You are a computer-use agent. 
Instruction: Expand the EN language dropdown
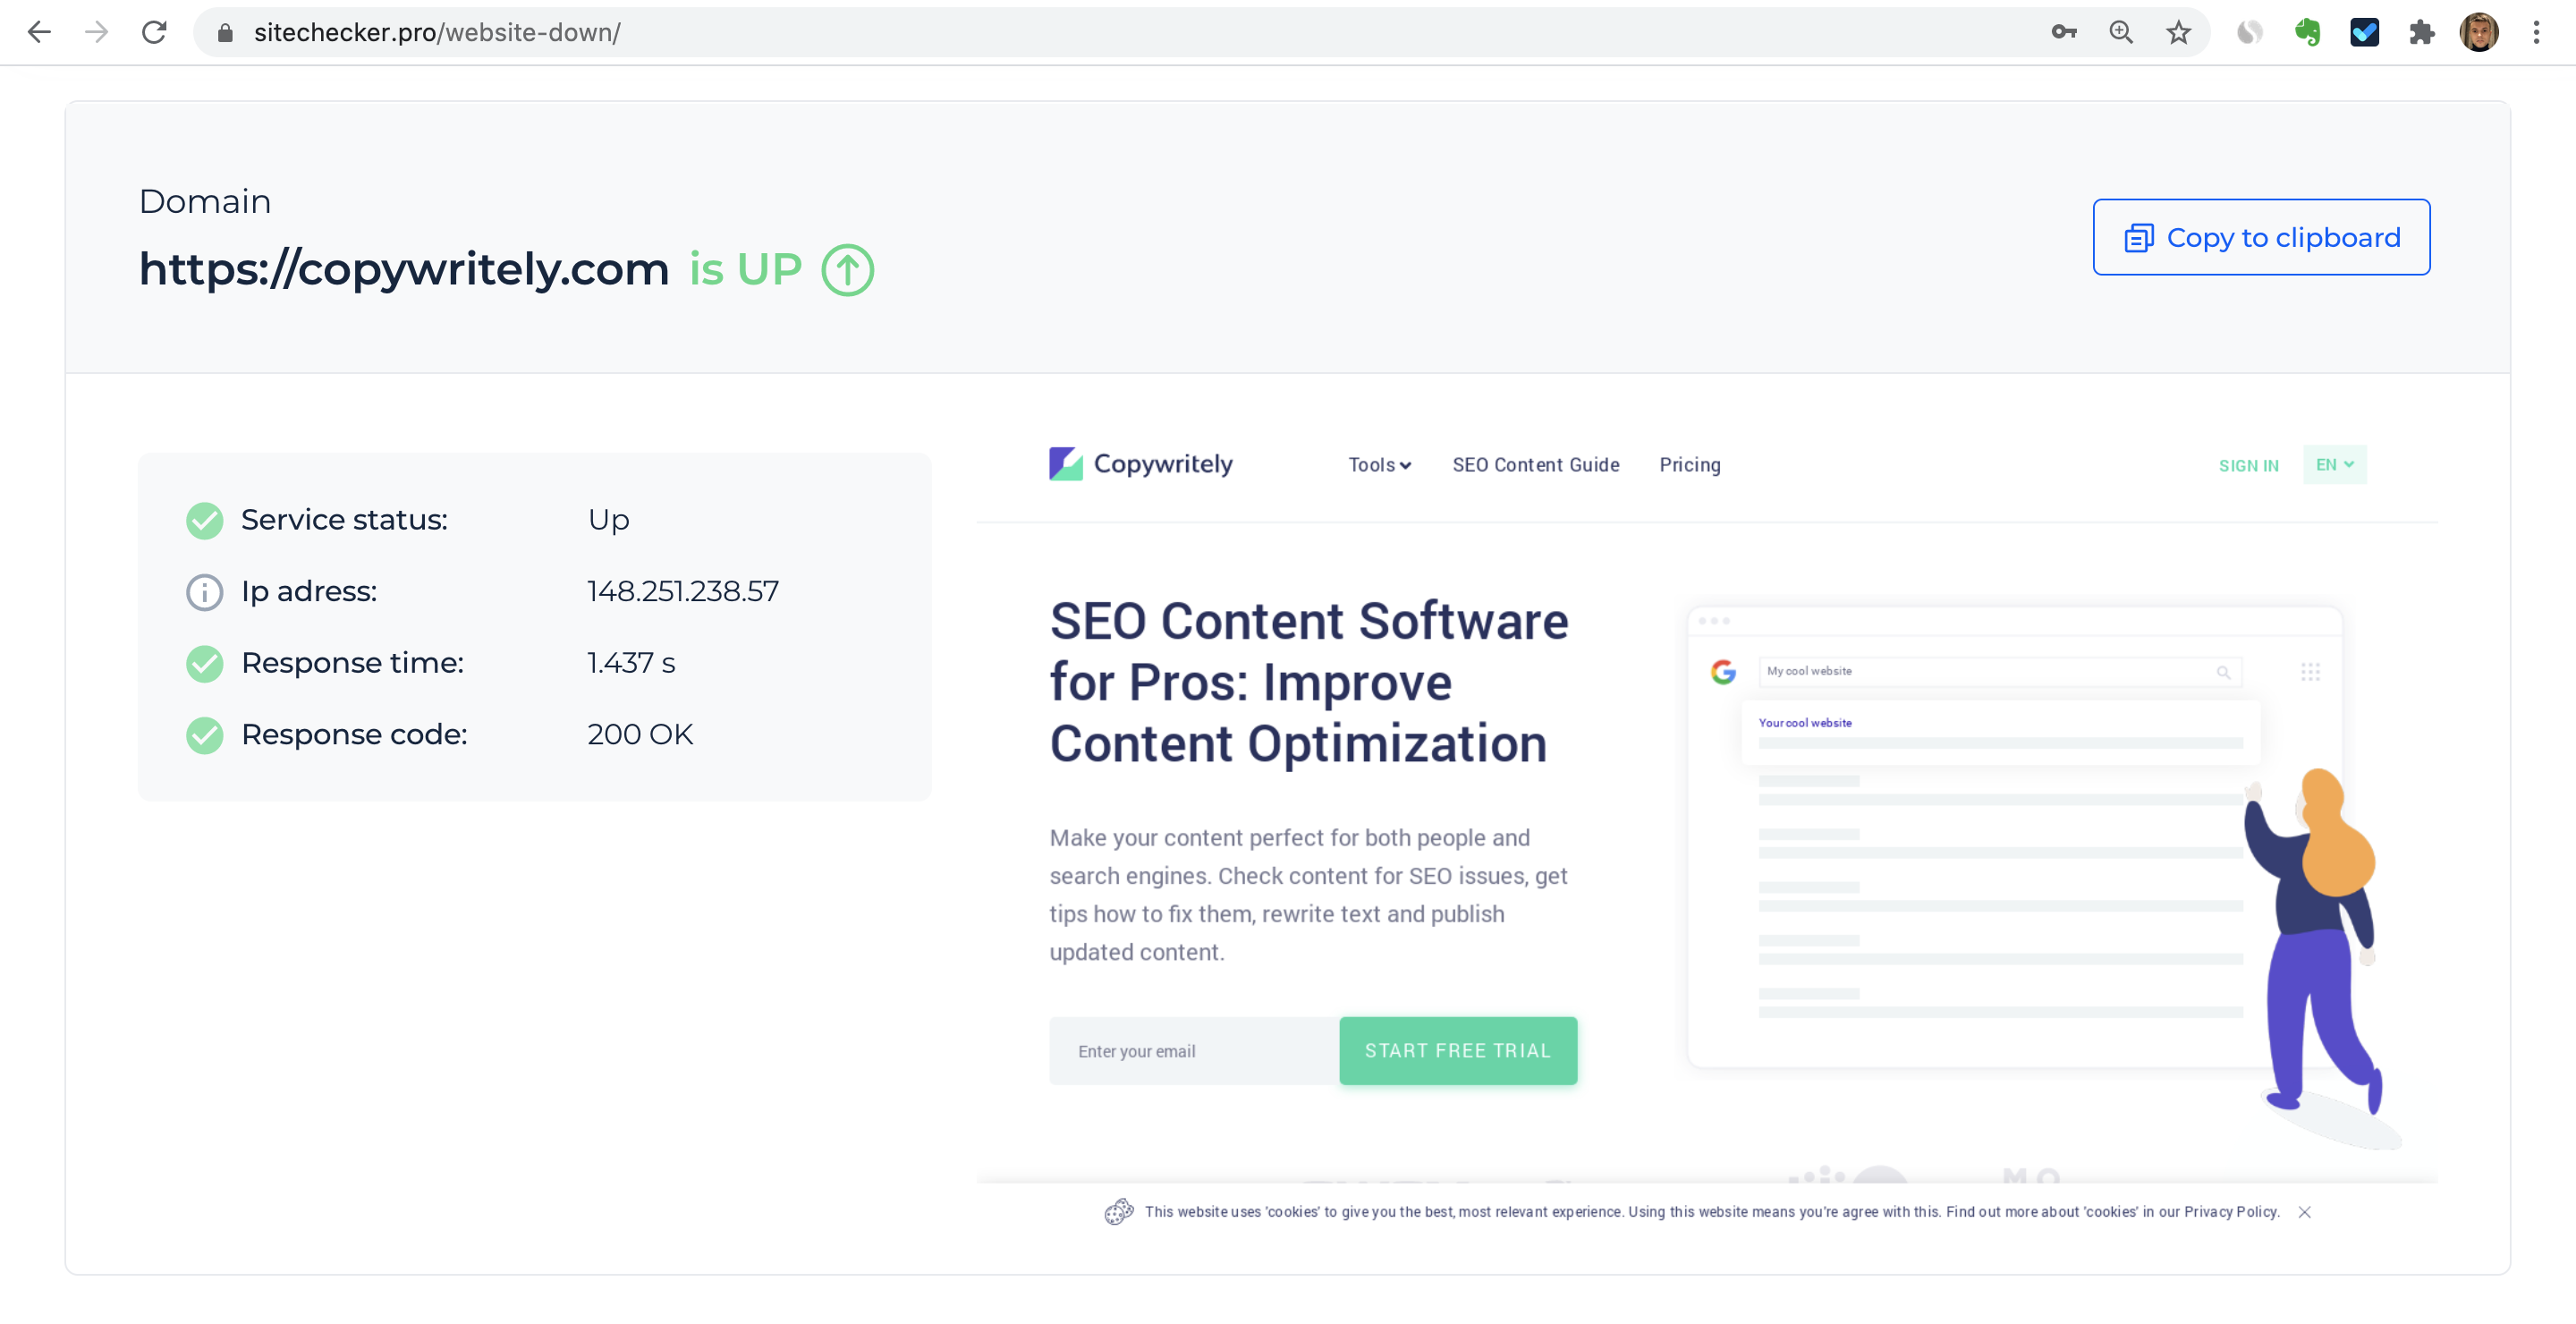pyautogui.click(x=2336, y=464)
